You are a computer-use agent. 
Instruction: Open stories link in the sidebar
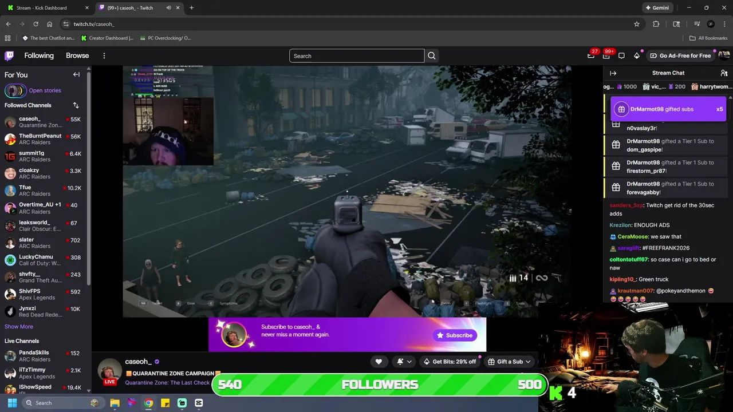45,90
